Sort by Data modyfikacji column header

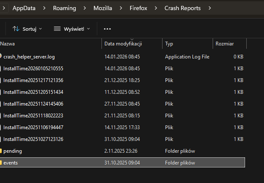(x=123, y=44)
